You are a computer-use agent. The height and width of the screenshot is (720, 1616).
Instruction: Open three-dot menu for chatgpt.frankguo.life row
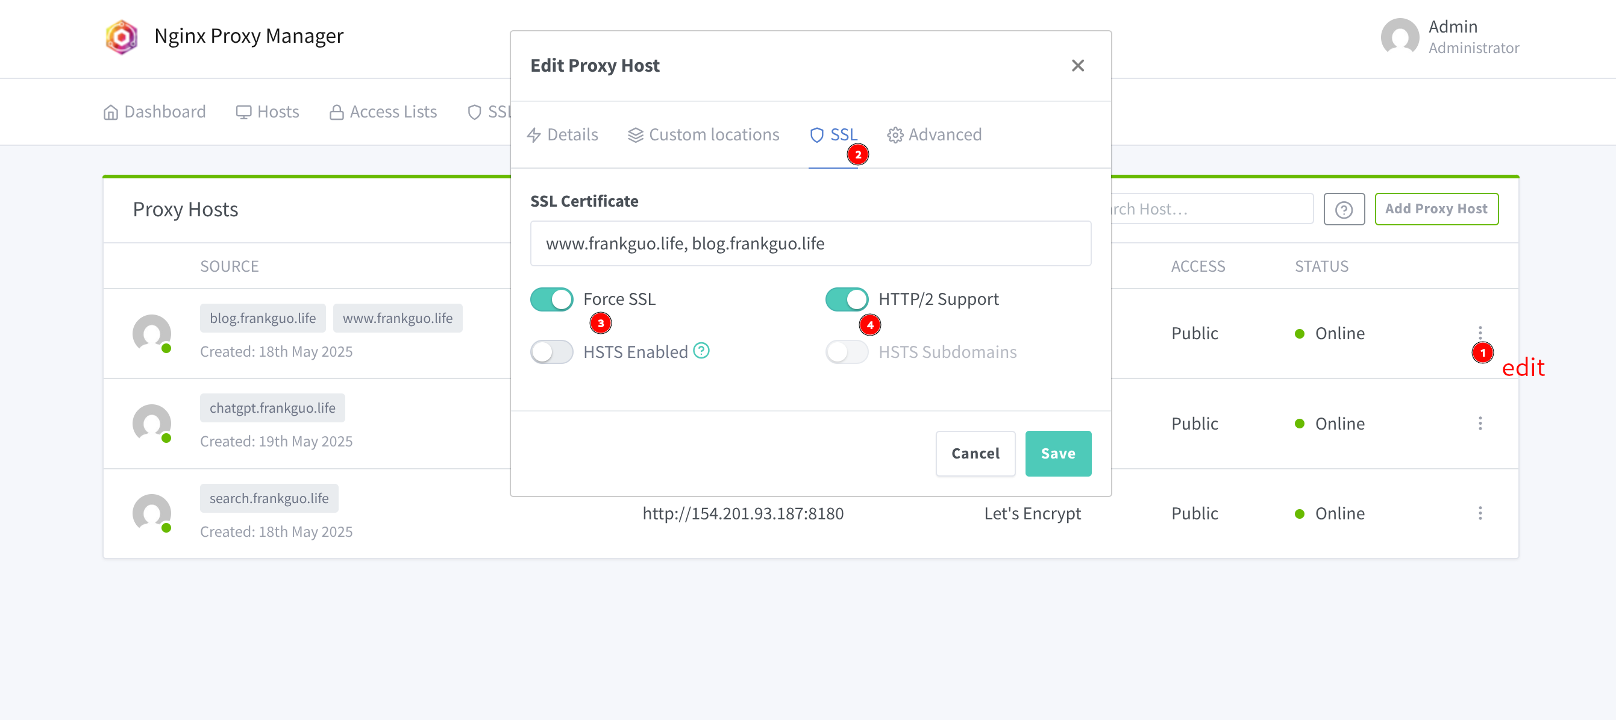click(x=1479, y=424)
